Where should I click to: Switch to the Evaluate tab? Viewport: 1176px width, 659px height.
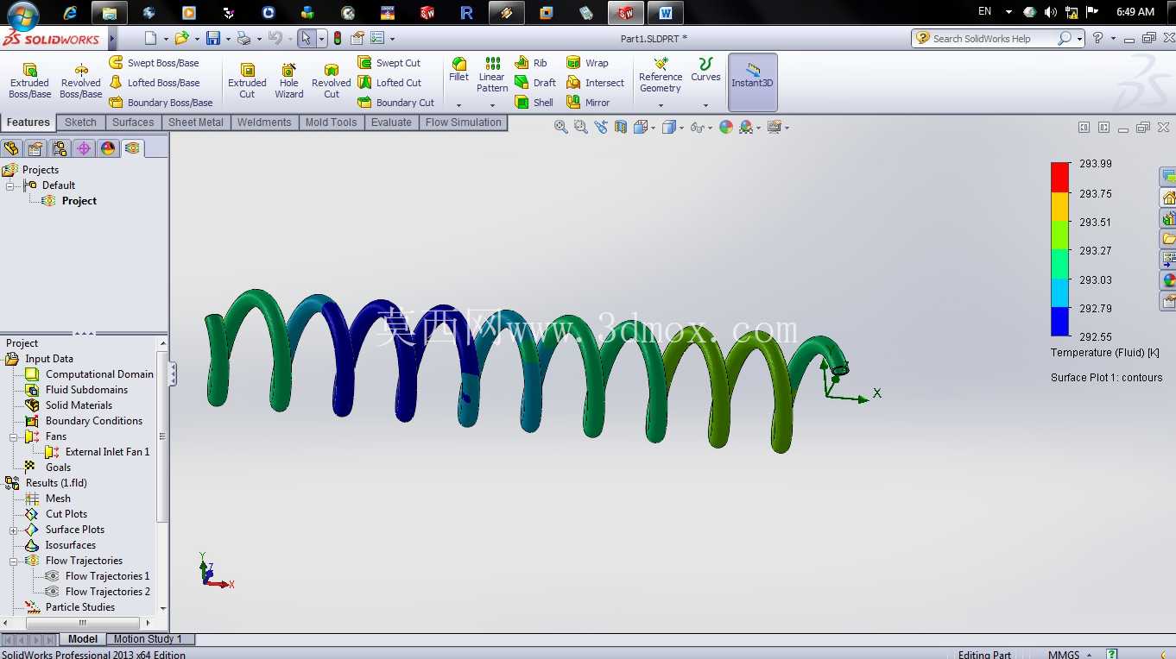391,122
